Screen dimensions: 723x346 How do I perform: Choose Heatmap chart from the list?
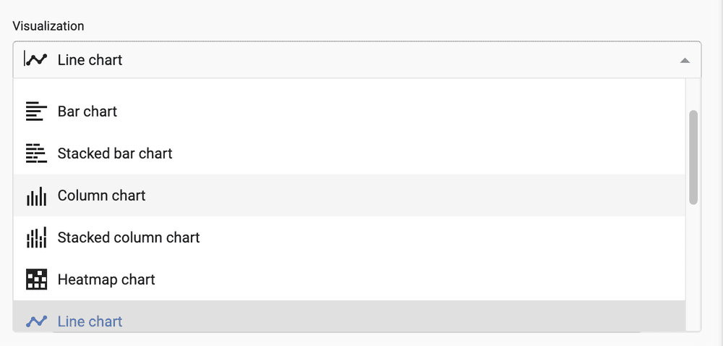(x=106, y=279)
